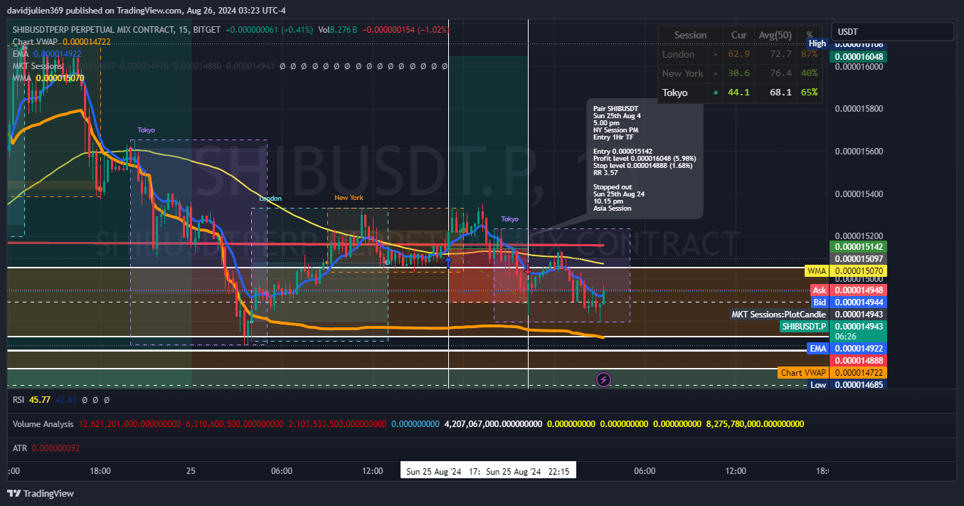
Task: Click the New York session label on chart
Action: [x=349, y=197]
